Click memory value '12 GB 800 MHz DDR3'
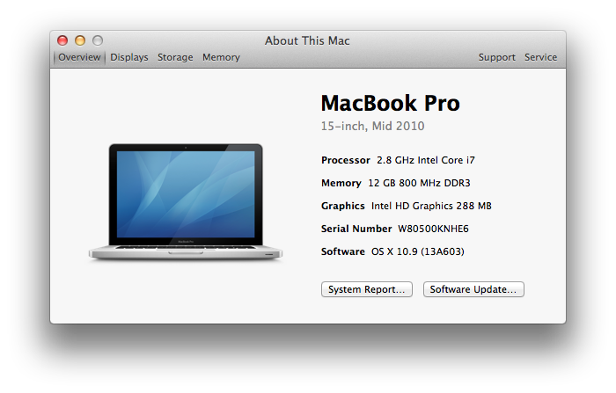The image size is (616, 393). coord(419,183)
